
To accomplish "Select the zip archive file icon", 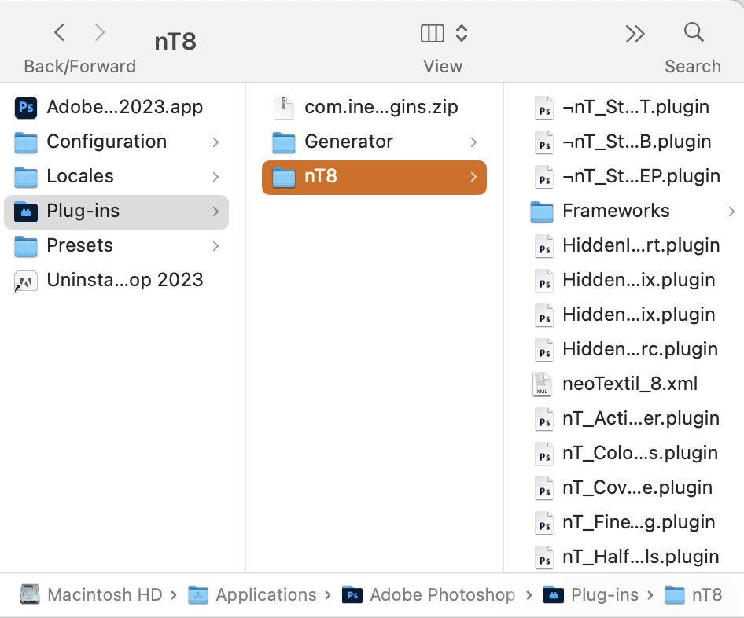I will click(x=284, y=107).
